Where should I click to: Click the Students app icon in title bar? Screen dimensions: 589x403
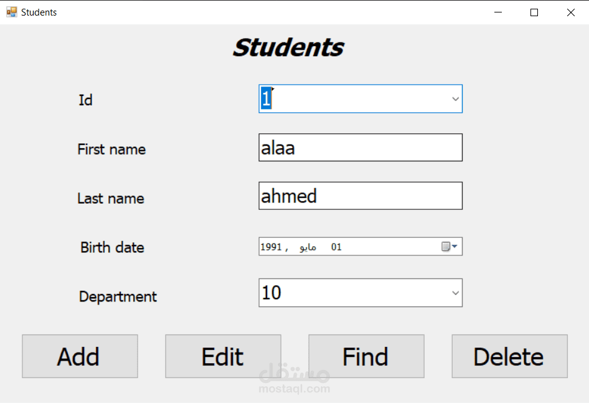tap(11, 12)
